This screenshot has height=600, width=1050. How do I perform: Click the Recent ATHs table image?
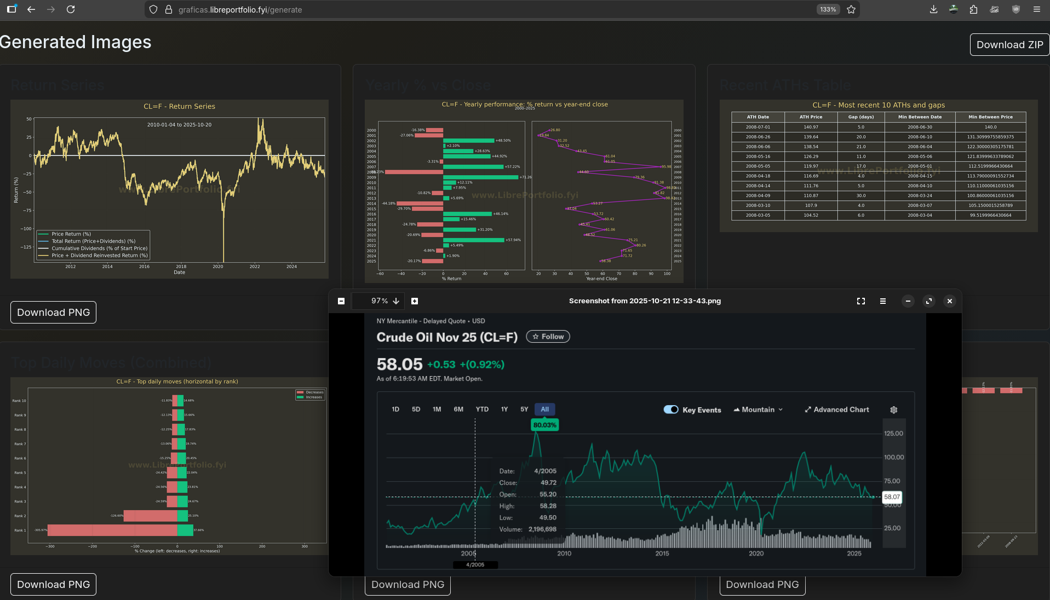pos(878,165)
